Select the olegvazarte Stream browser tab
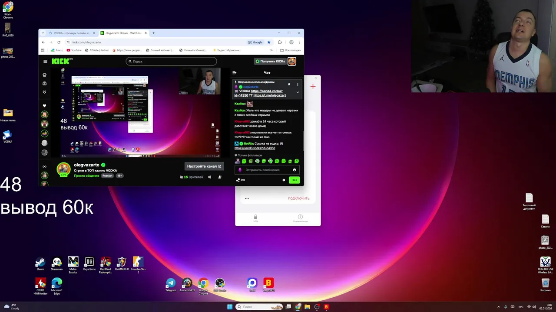This screenshot has height=312, width=556. [124, 33]
